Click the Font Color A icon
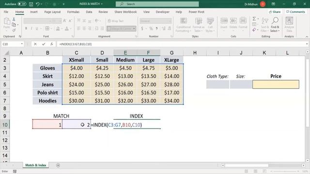This screenshot has height=174, width=310. [x=67, y=29]
